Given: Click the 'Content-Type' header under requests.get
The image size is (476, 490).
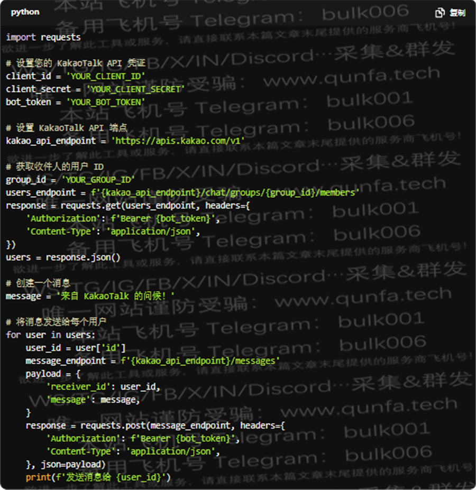Looking at the screenshot, I should pos(113,232).
